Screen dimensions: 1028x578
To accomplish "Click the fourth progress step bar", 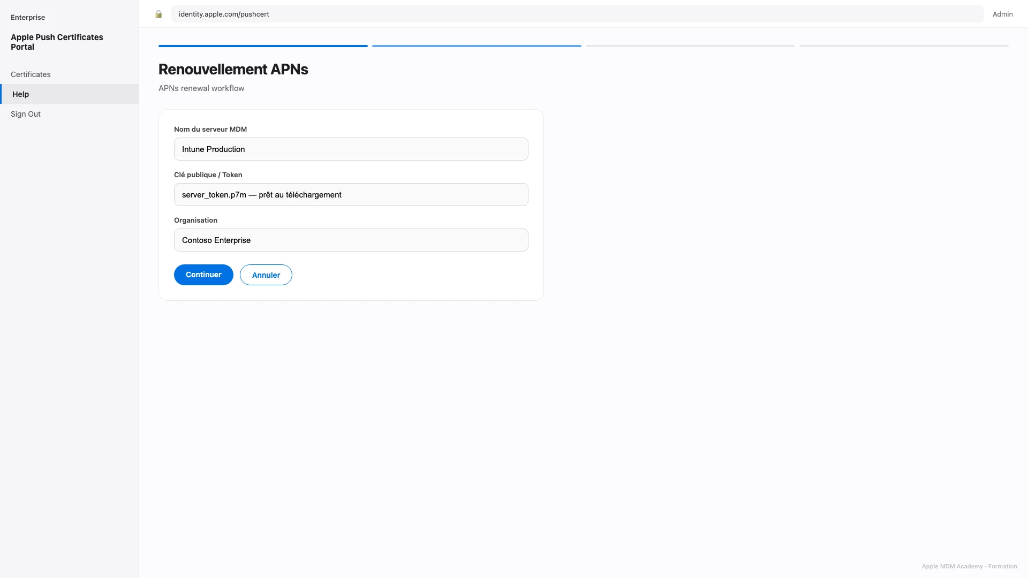I will [904, 46].
